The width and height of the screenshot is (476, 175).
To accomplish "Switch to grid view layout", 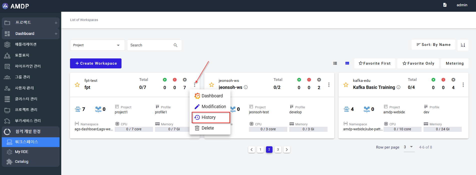I will (347, 63).
